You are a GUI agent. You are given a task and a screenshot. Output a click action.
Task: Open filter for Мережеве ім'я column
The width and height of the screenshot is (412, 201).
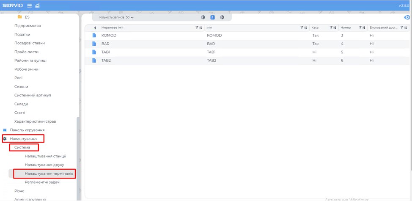(197, 28)
